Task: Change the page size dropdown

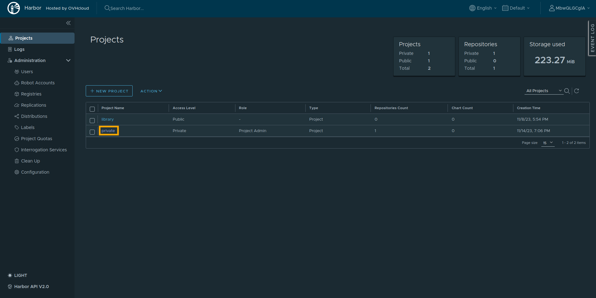Action: [x=548, y=143]
